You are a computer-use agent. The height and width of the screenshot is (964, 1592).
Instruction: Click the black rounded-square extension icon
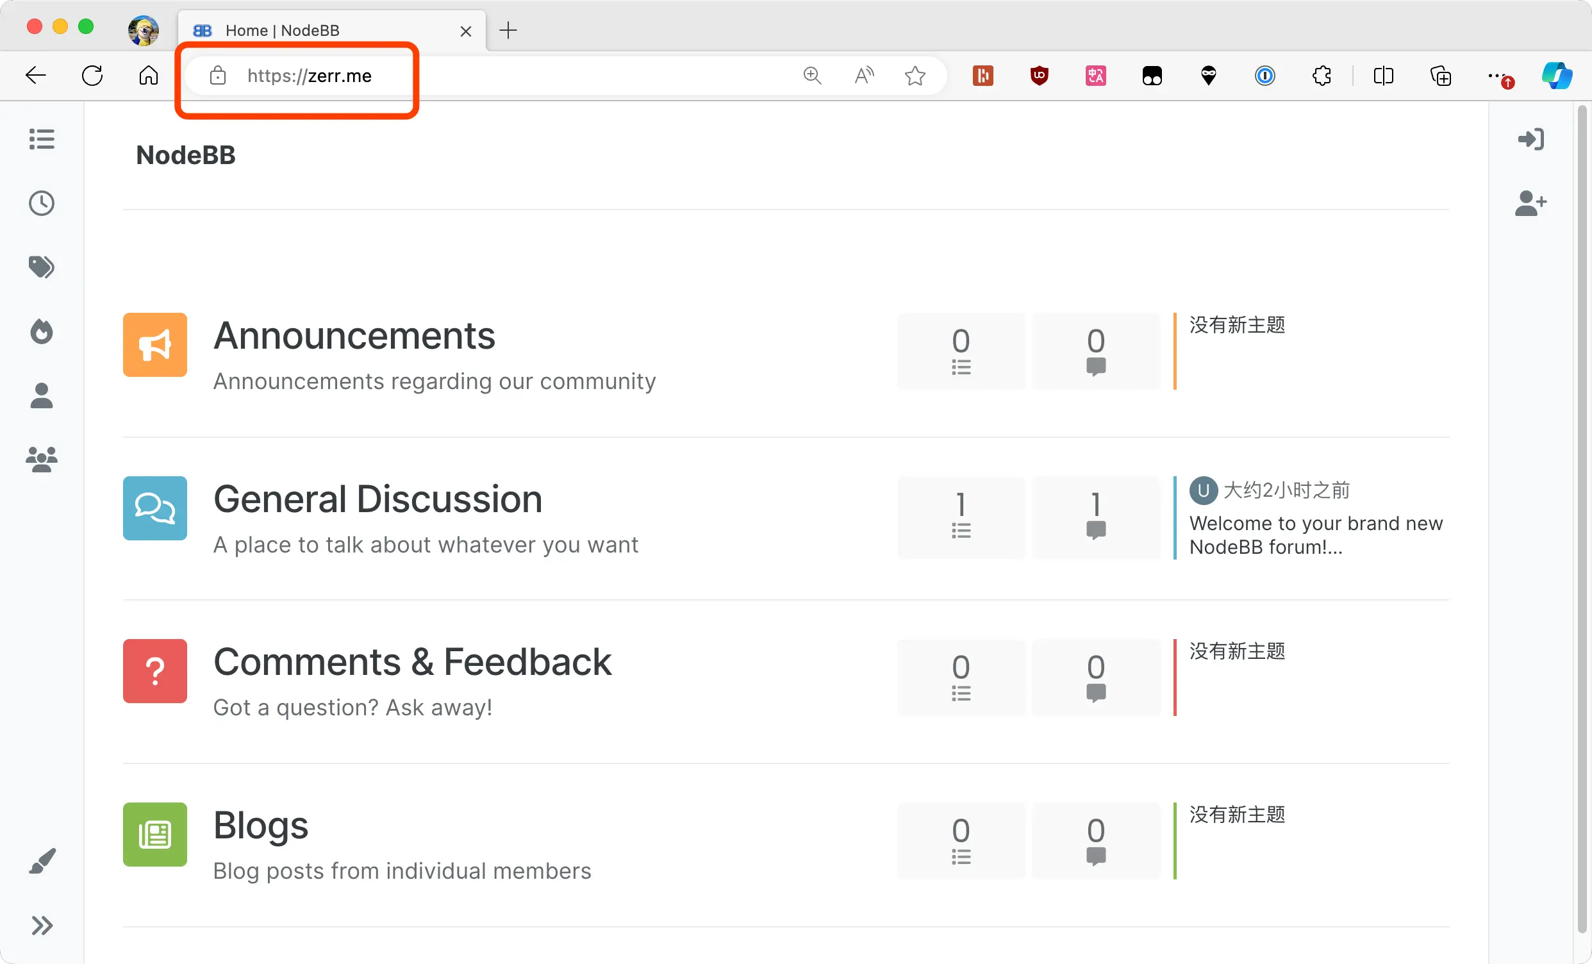[x=1152, y=76]
